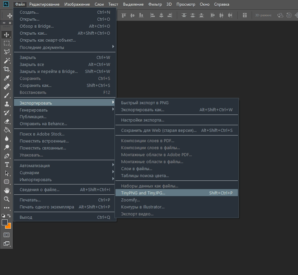Select the Dodge tool

(x=7, y=147)
